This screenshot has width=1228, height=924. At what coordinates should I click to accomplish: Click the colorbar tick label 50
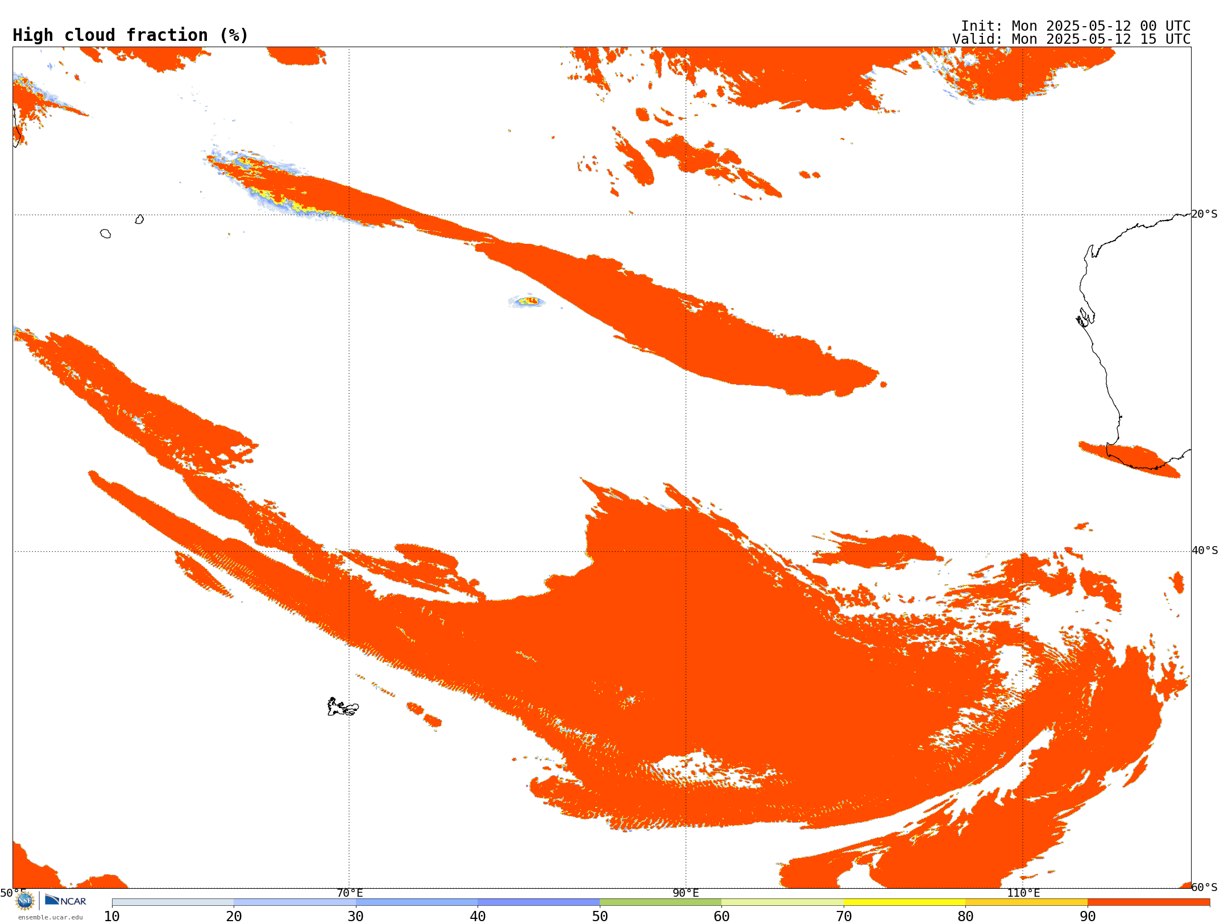coord(600,917)
